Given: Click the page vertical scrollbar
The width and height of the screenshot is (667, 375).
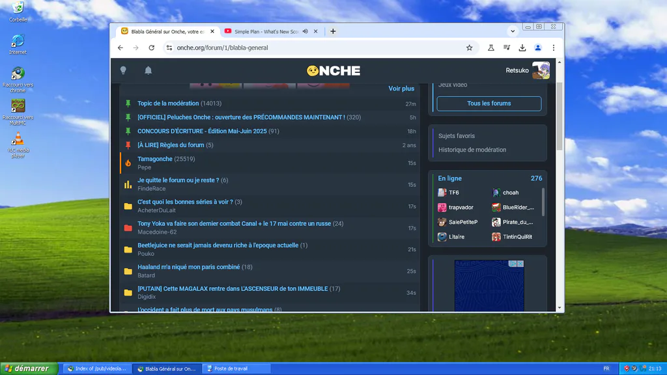Looking at the screenshot, I should tap(560, 116).
